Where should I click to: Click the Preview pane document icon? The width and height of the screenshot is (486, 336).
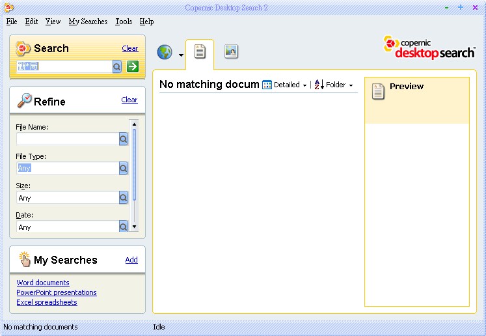pos(378,91)
